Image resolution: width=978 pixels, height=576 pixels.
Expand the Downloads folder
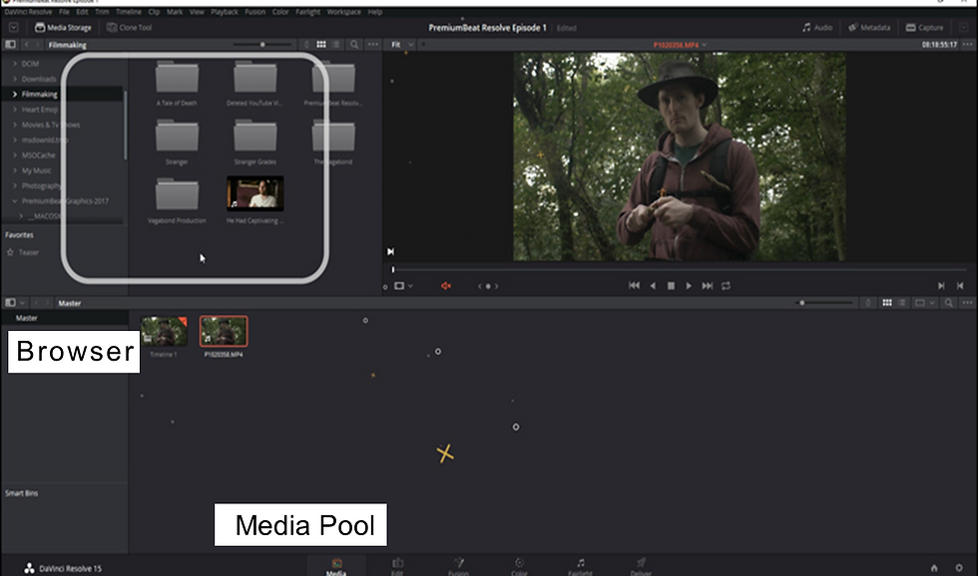click(x=15, y=79)
